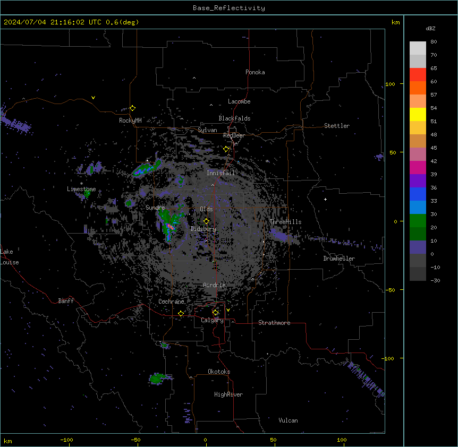
Task: Click the bottom axis 50 tick label
Action: 273,440
